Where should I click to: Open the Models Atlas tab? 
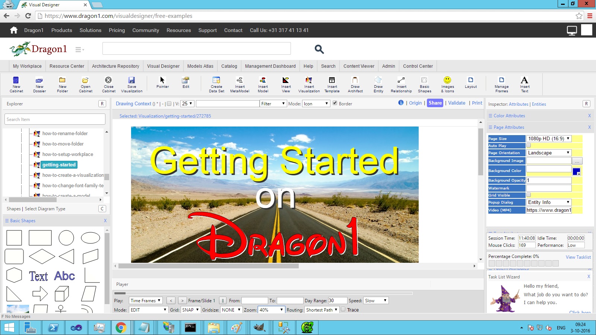coord(200,66)
